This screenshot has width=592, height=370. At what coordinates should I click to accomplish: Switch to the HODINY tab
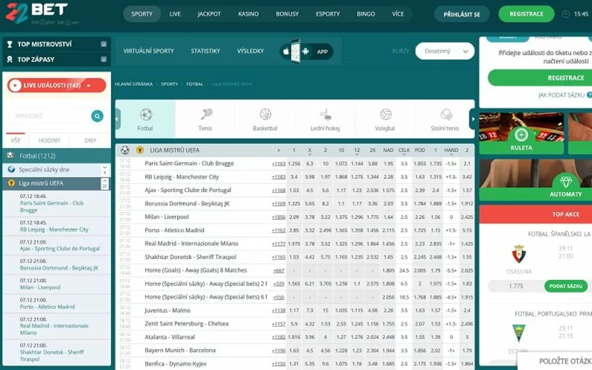pos(49,141)
